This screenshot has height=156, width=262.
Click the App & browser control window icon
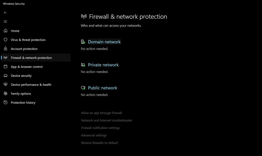(6, 67)
